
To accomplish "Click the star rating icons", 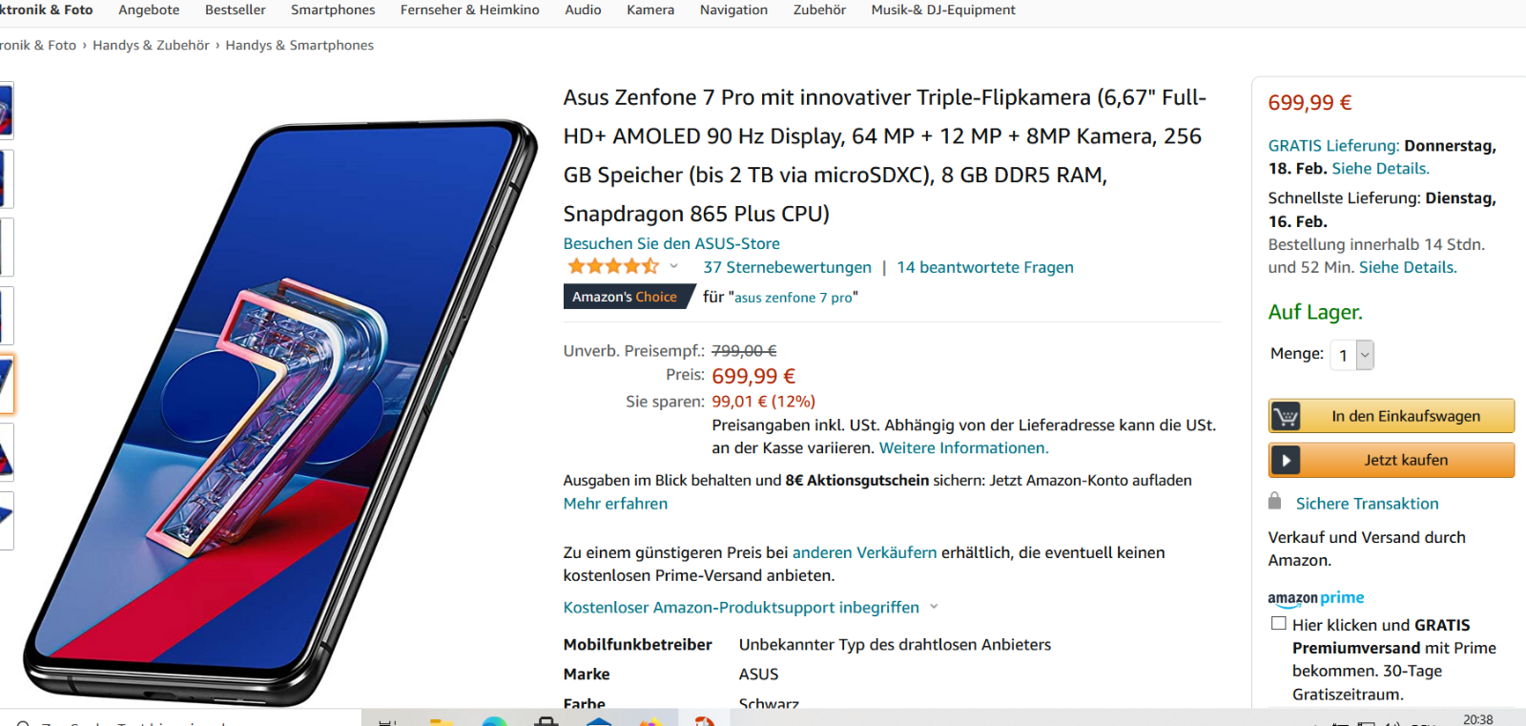I will click(613, 266).
